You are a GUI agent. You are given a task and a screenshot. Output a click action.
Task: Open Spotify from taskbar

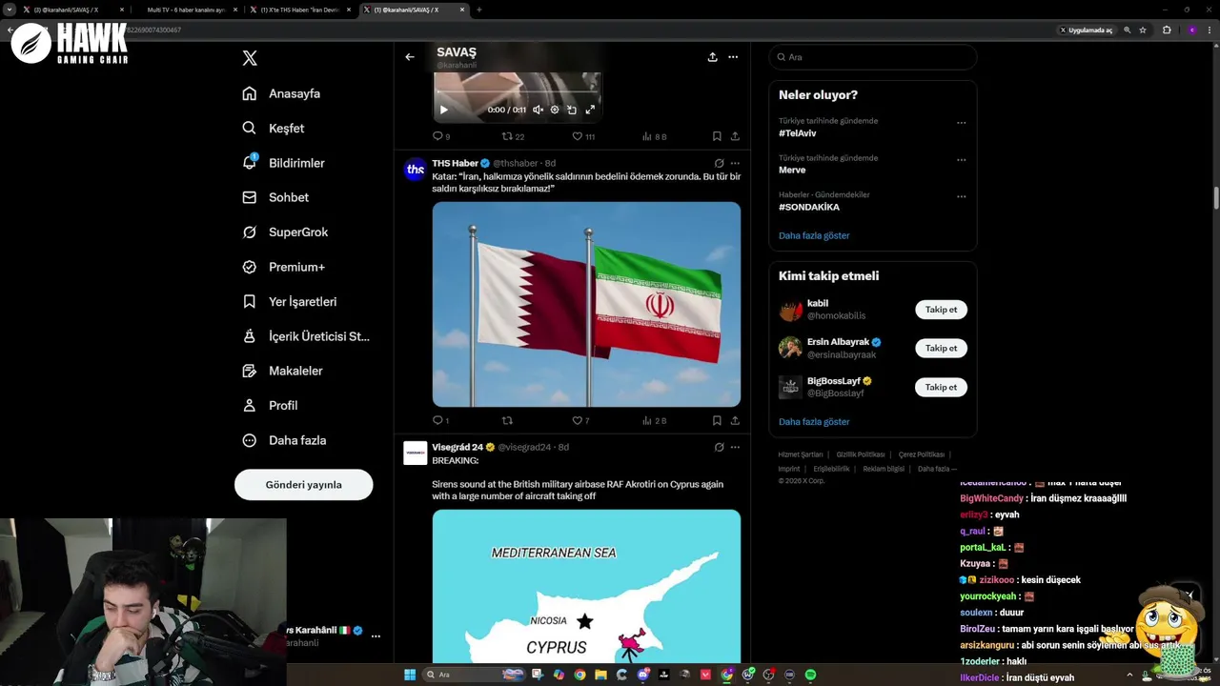(x=810, y=675)
